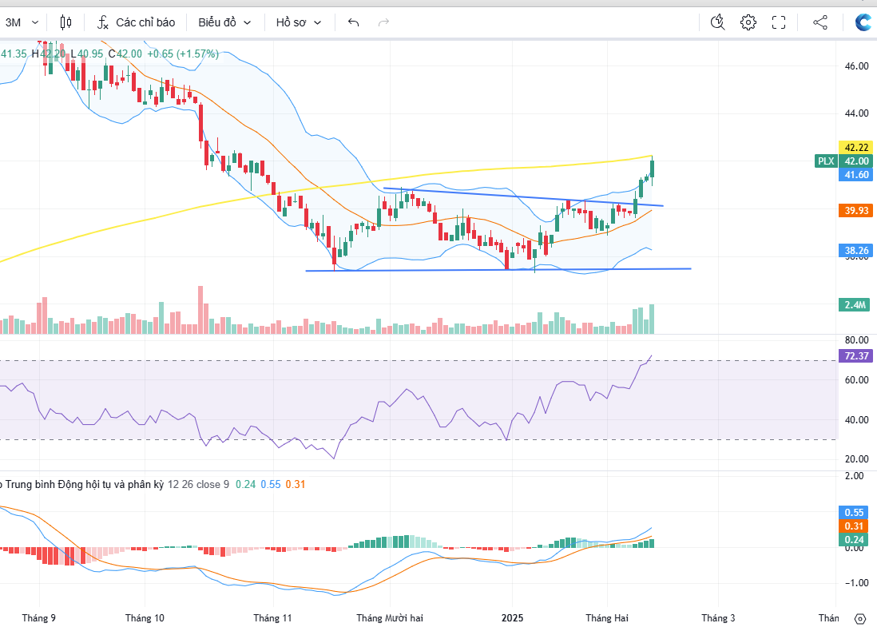Click the candlestick chart type icon
Image resolution: width=877 pixels, height=627 pixels.
point(66,22)
